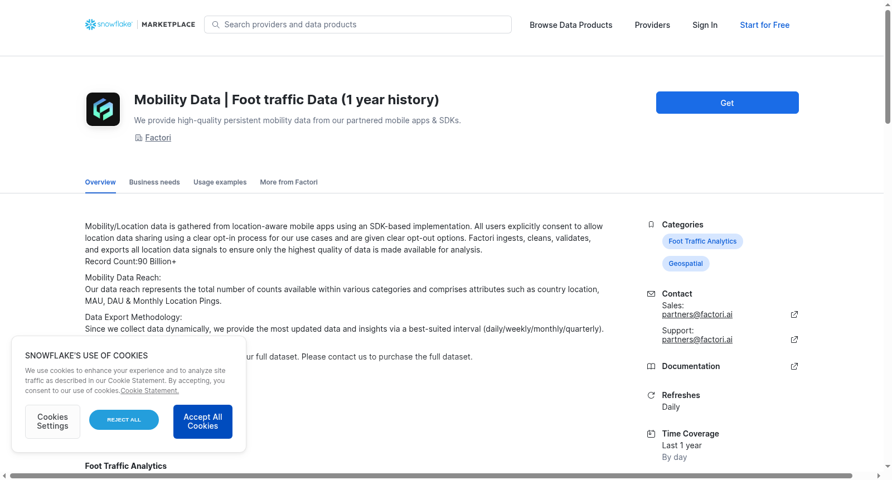Click the Documentation book icon
This screenshot has height=480, width=892.
(x=651, y=366)
